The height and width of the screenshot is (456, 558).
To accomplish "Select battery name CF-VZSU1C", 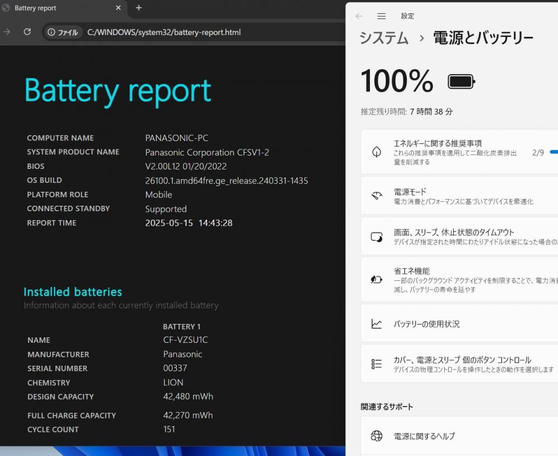I will [185, 340].
